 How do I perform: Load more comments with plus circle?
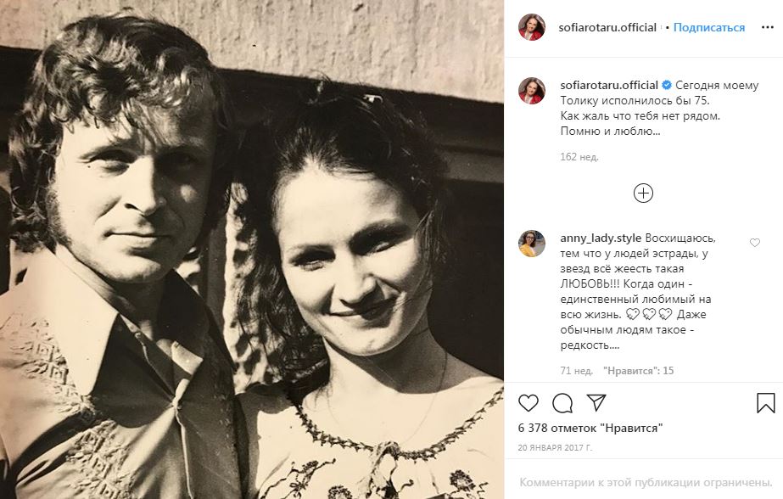pyautogui.click(x=643, y=193)
